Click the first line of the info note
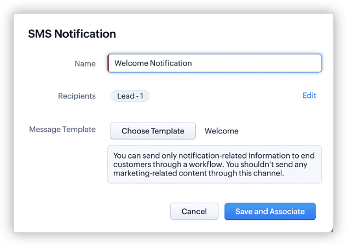This screenshot has width=347, height=246. coord(215,155)
